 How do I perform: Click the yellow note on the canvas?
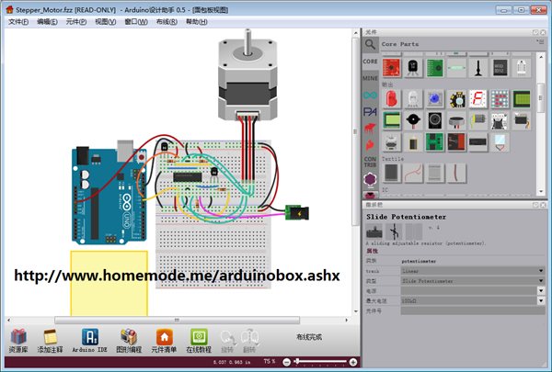pos(109,283)
